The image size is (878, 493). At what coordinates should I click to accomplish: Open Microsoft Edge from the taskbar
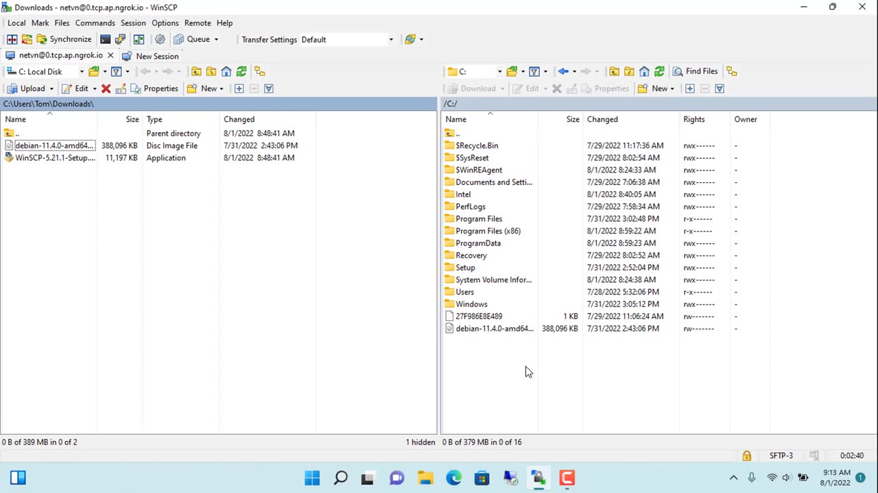453,478
